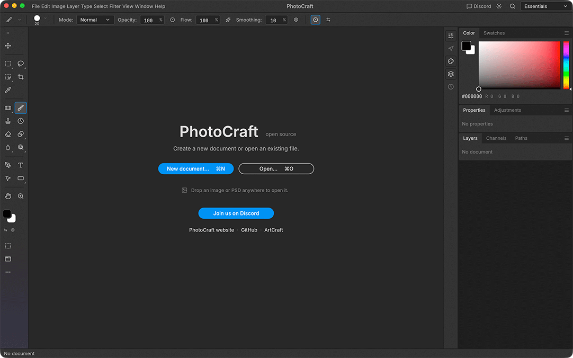Open the Color panel menu
The height and width of the screenshot is (358, 573).
click(567, 33)
